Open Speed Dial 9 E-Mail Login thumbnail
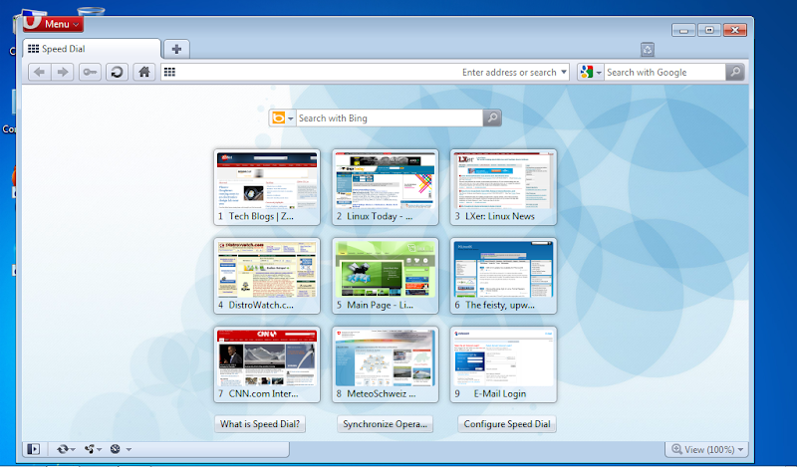Image resolution: width=797 pixels, height=467 pixels. coord(503,364)
